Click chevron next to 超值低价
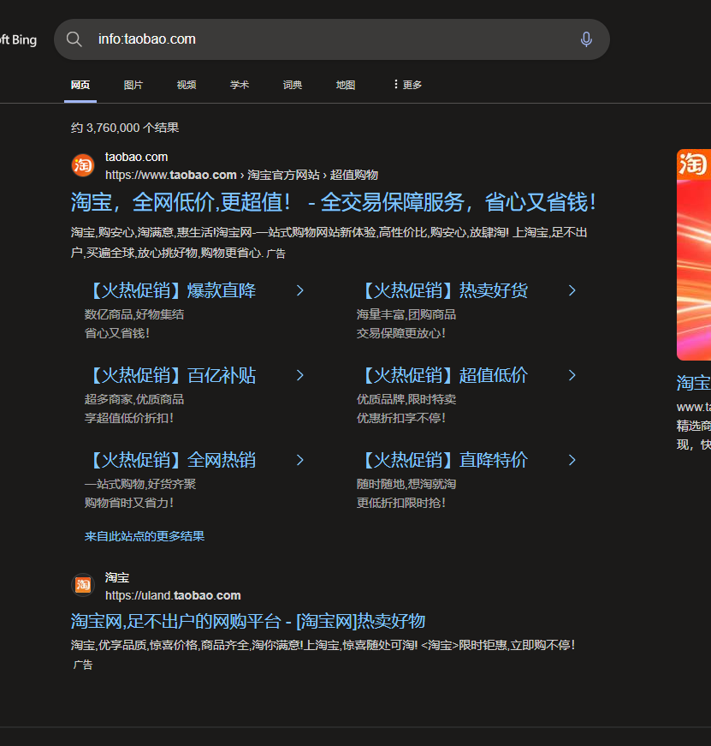This screenshot has height=746, width=711. pos(572,375)
